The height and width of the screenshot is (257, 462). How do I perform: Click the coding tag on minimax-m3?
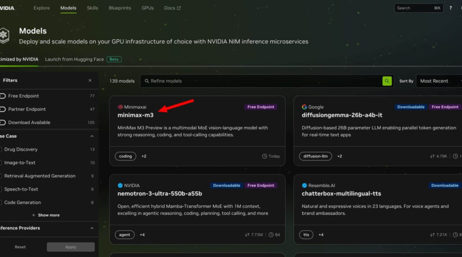coord(125,156)
